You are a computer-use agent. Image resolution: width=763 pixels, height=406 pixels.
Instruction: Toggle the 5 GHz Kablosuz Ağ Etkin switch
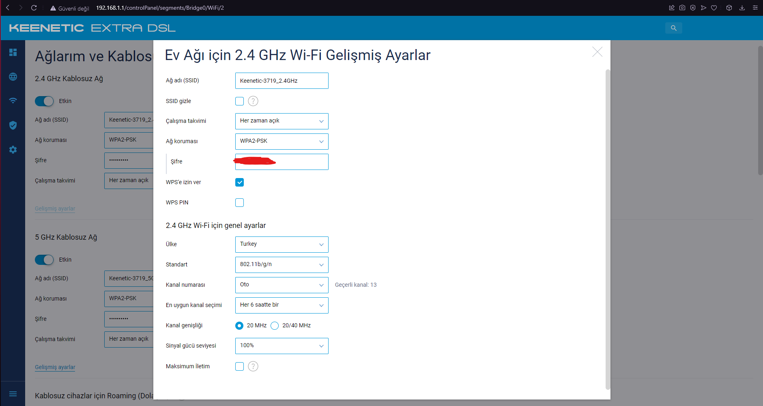(44, 260)
